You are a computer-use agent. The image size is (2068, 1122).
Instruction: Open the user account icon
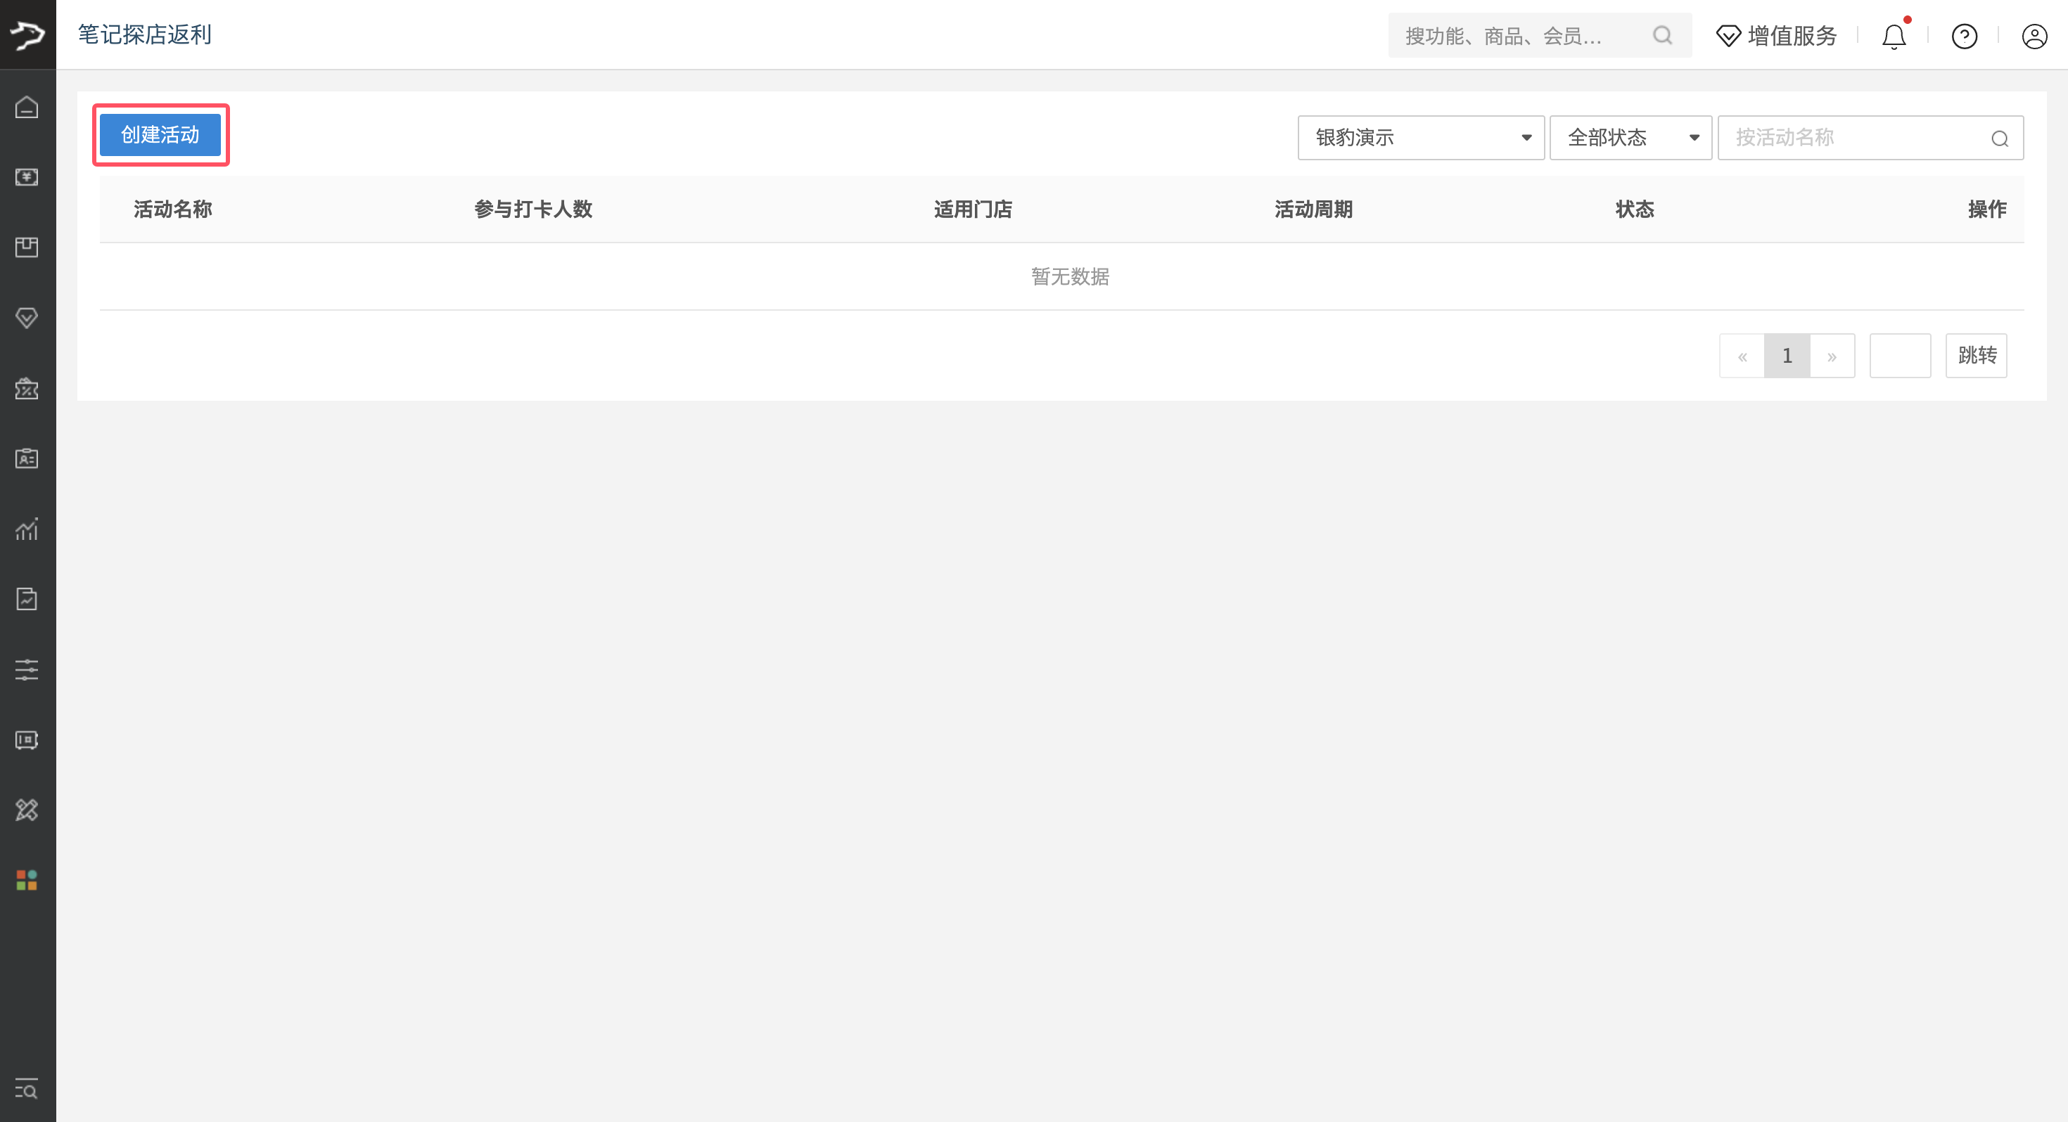[2034, 36]
